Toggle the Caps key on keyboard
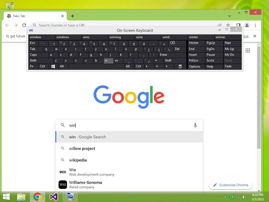Screen dimensions: 269x202 point(38,55)
